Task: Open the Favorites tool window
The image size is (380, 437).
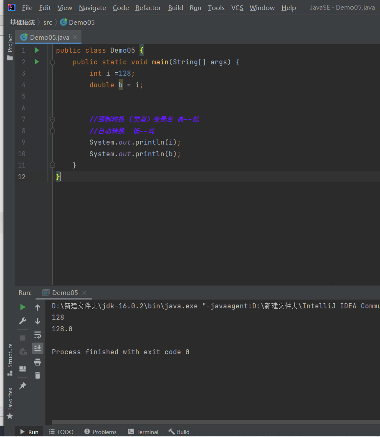Action: (10, 403)
